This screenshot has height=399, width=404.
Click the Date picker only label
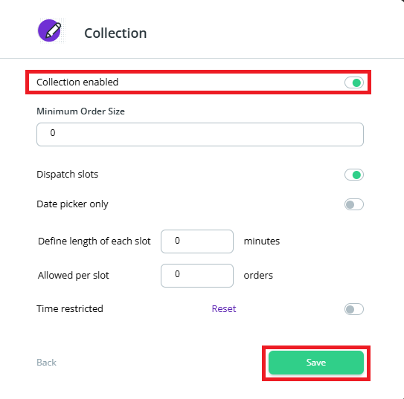tap(72, 204)
